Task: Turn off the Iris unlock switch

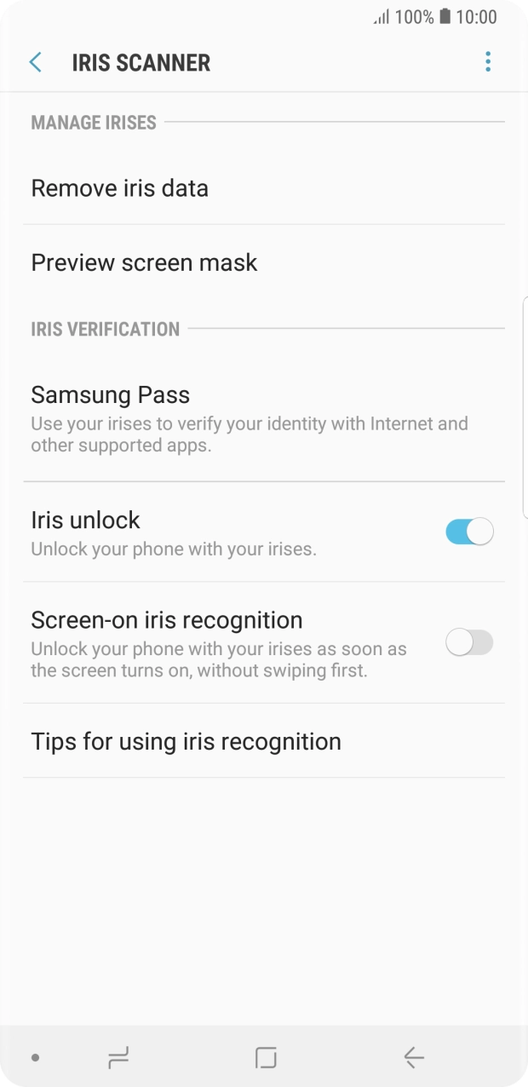Action: point(469,532)
